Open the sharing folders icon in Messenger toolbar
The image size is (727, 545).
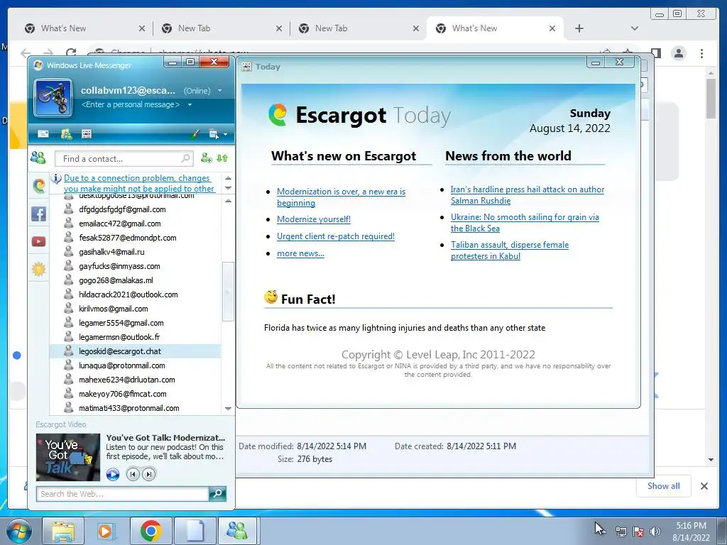66,134
